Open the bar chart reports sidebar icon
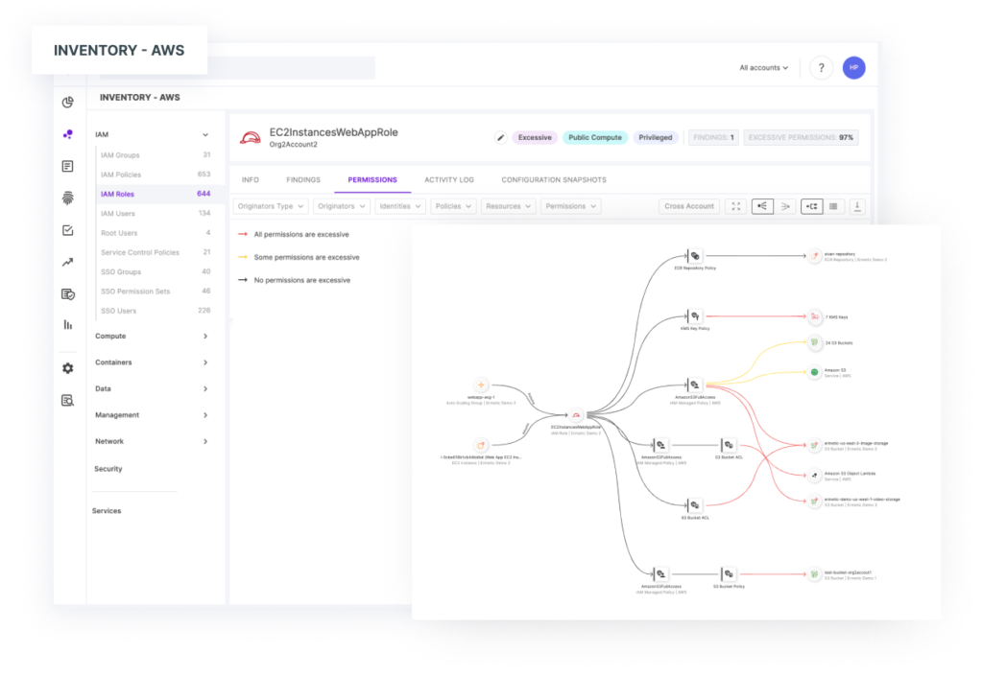Image resolution: width=983 pixels, height=677 pixels. [x=68, y=324]
